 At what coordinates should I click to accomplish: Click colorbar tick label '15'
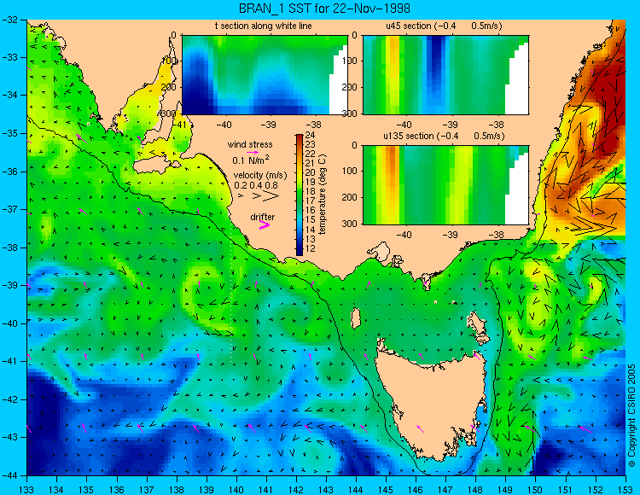[x=311, y=220]
